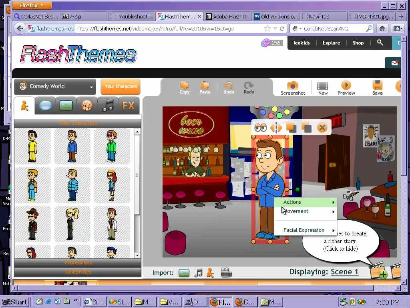Close the FlashThemes browser tab
Image resolution: width=410 pixels, height=308 pixels.
click(x=199, y=16)
